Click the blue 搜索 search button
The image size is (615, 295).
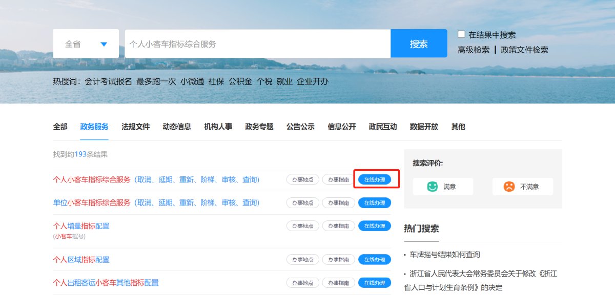[x=419, y=44]
